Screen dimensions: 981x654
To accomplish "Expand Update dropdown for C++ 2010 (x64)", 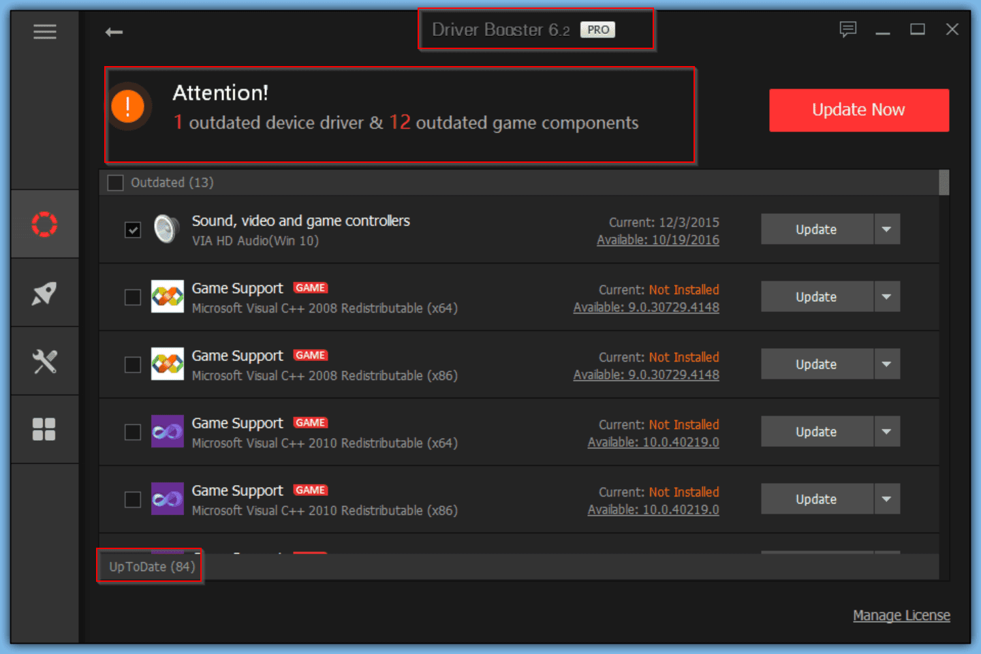I will point(887,431).
